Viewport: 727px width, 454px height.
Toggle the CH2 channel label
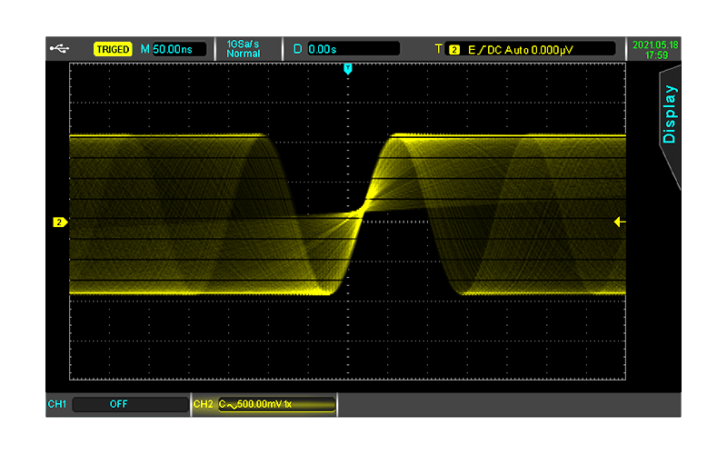[203, 404]
